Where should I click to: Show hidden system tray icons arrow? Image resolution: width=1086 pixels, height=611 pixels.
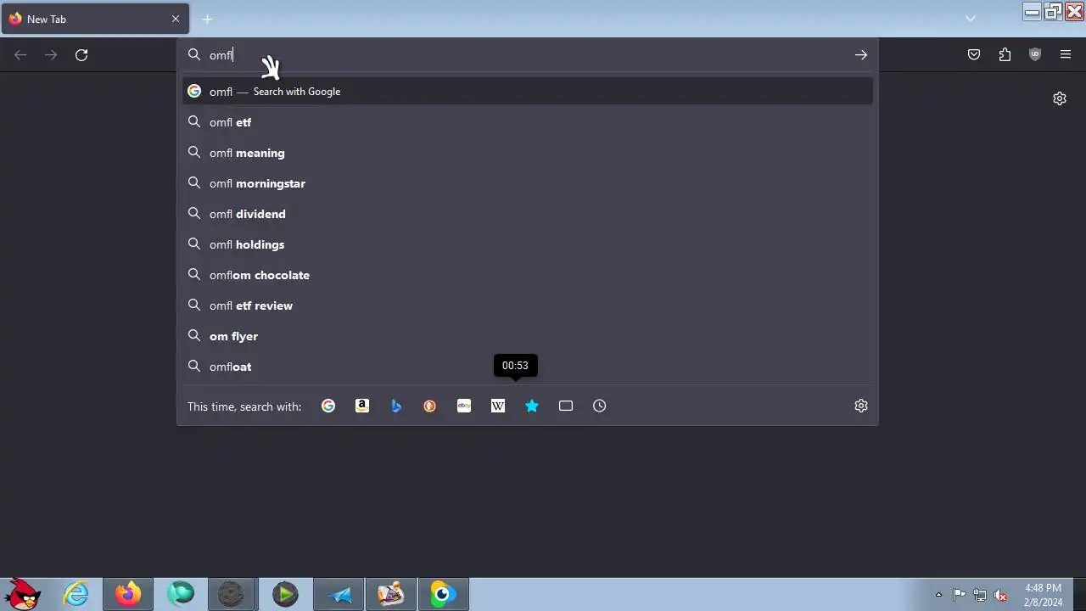click(x=938, y=595)
